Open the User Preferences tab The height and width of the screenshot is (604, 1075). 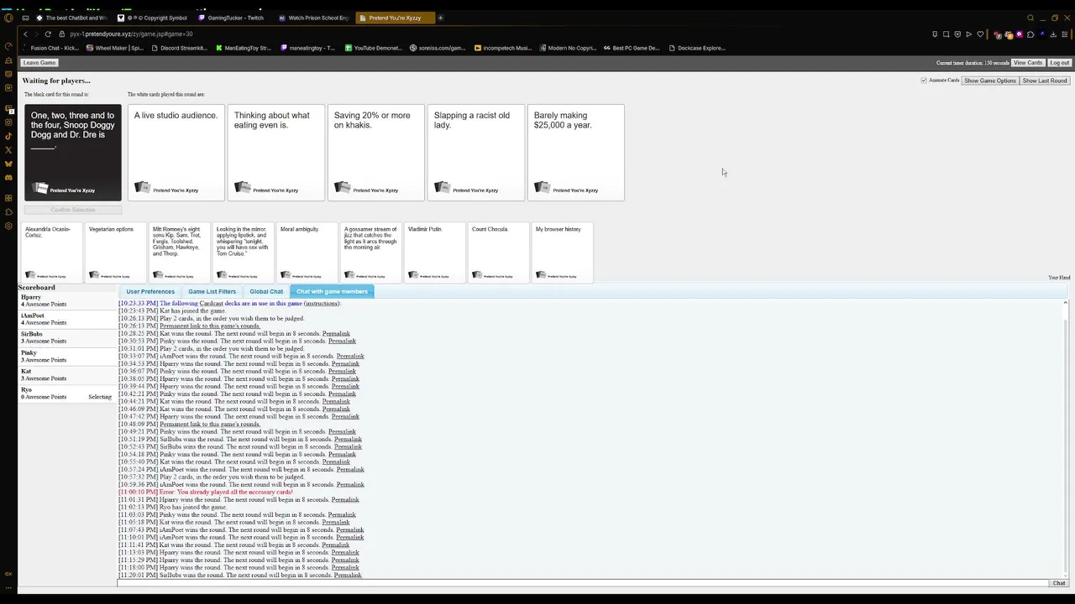tap(150, 291)
